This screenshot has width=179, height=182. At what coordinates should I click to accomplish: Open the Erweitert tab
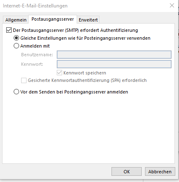pos(88,20)
